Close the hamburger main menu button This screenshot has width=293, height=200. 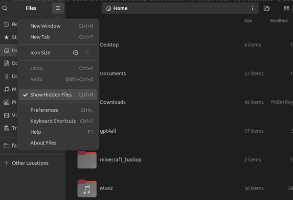[x=58, y=8]
